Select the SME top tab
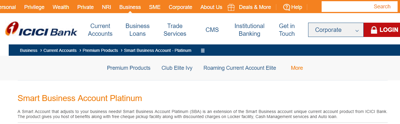The image size is (400, 124). pos(155,7)
